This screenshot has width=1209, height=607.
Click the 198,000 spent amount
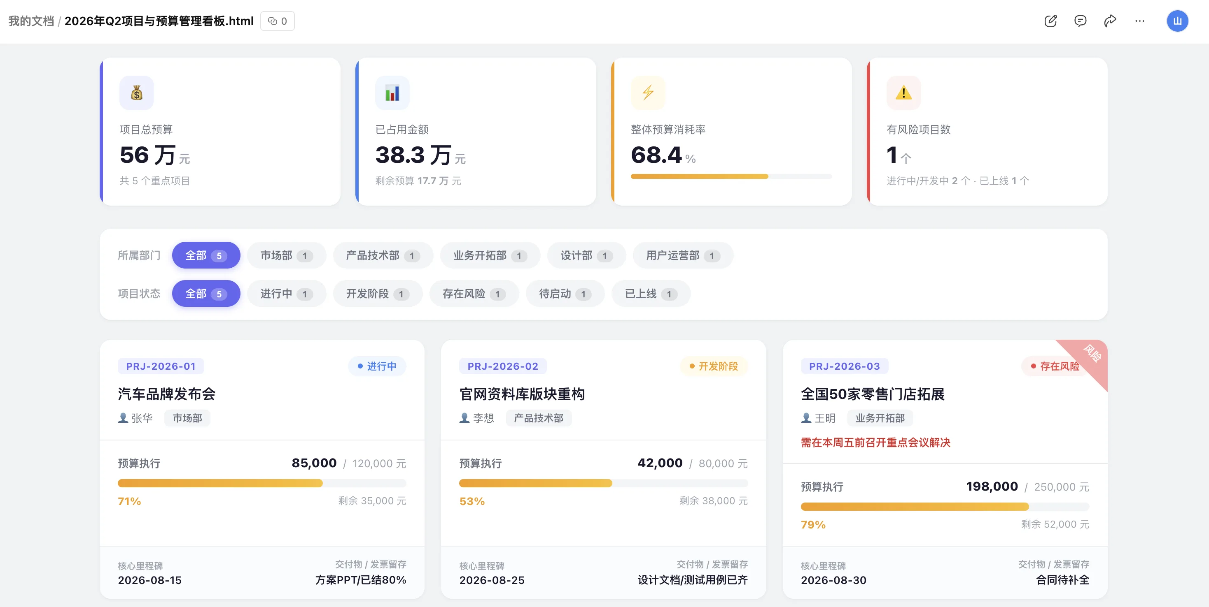click(992, 487)
